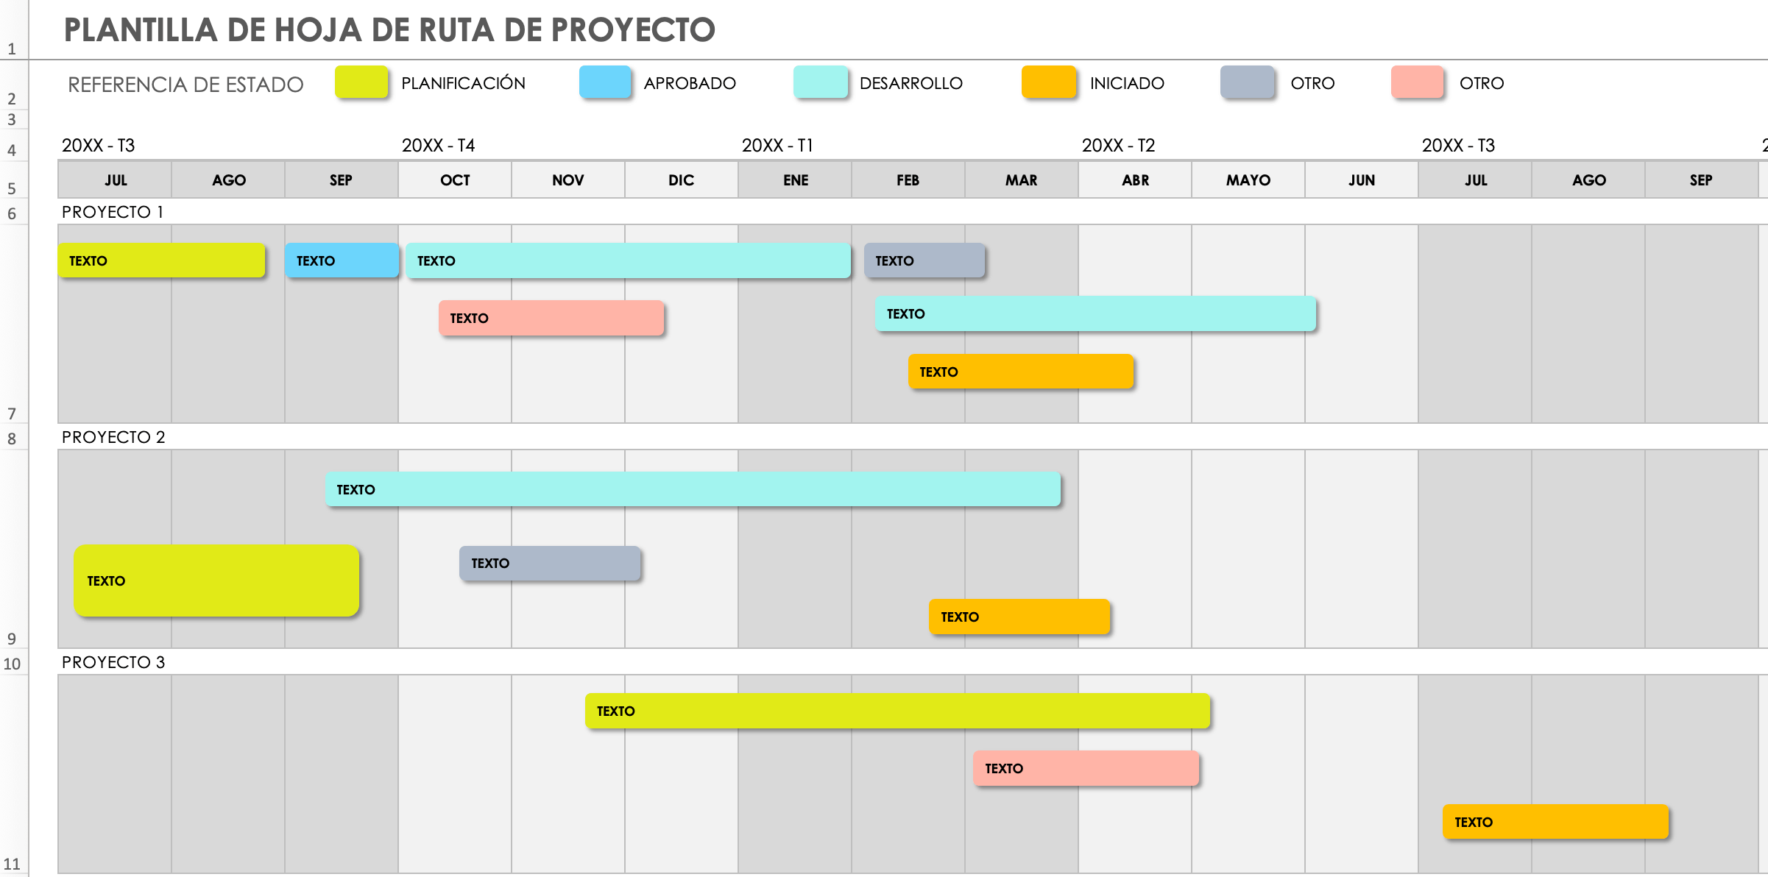Select the ENE month header cell

[795, 180]
